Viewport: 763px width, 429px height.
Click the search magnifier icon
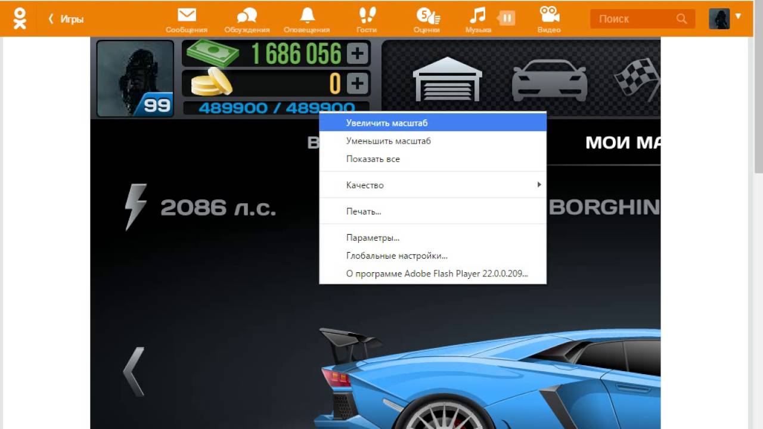[681, 19]
